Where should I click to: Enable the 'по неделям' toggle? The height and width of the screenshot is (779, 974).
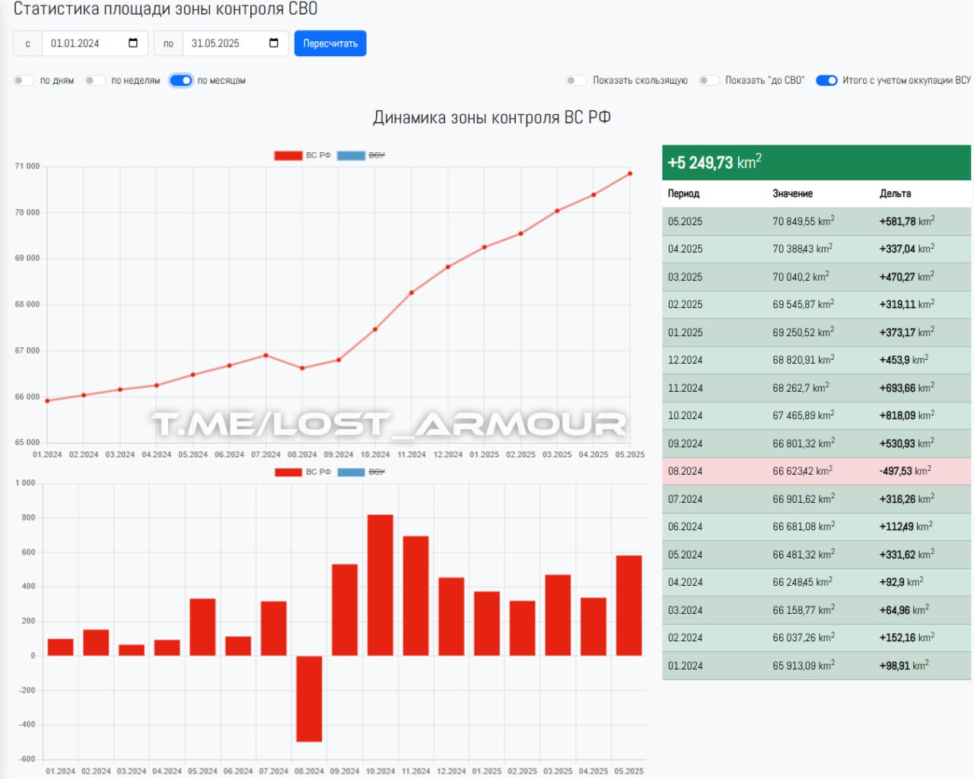[95, 81]
